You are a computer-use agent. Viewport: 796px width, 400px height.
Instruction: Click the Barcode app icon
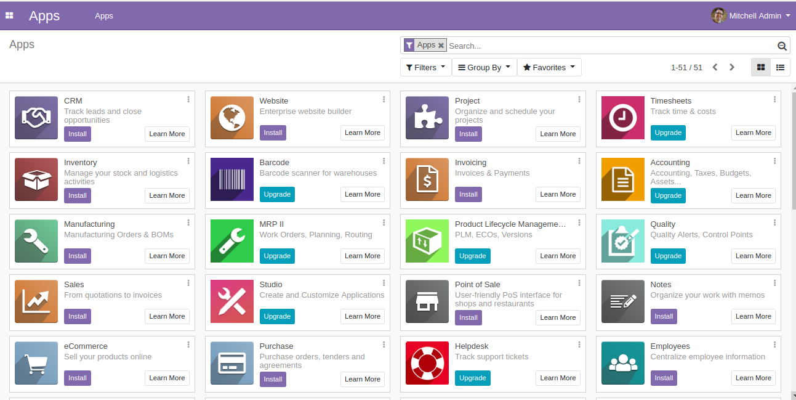(x=231, y=179)
